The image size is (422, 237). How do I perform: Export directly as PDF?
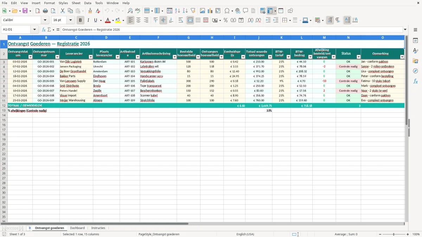(38, 11)
